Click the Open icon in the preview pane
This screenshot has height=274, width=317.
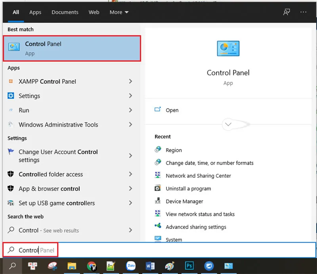158,109
